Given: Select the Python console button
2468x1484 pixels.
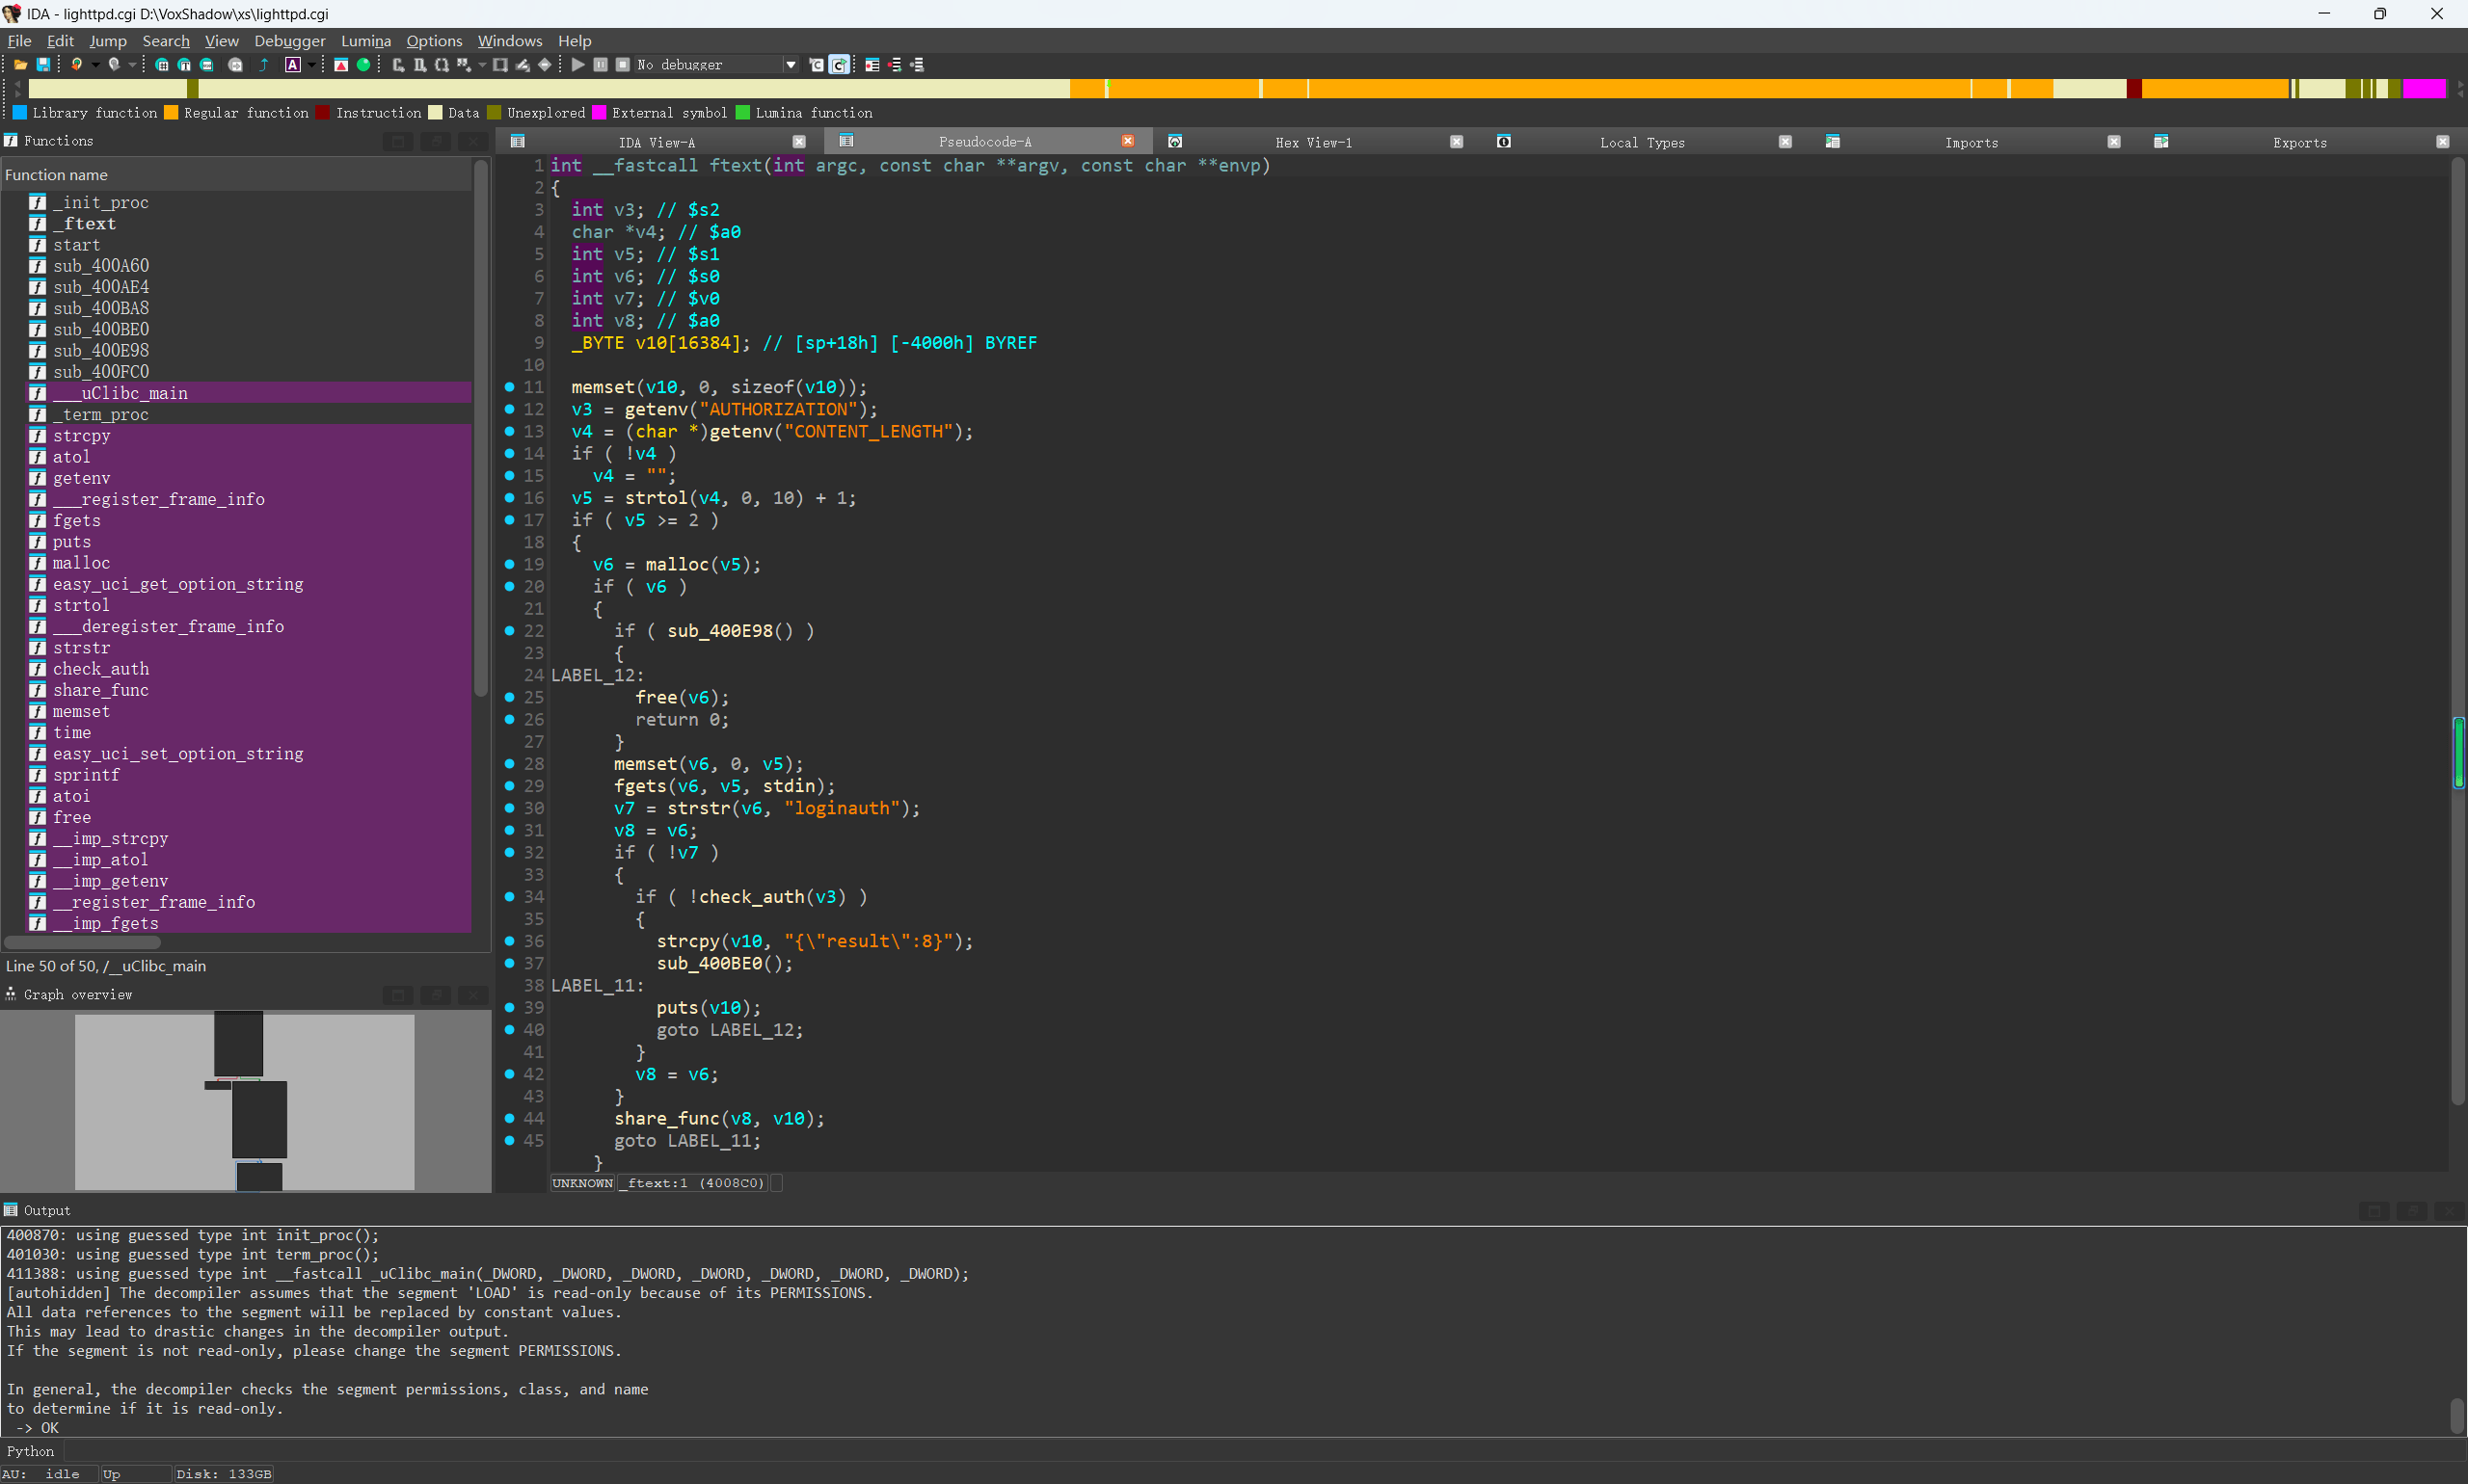Looking at the screenshot, I should point(31,1451).
